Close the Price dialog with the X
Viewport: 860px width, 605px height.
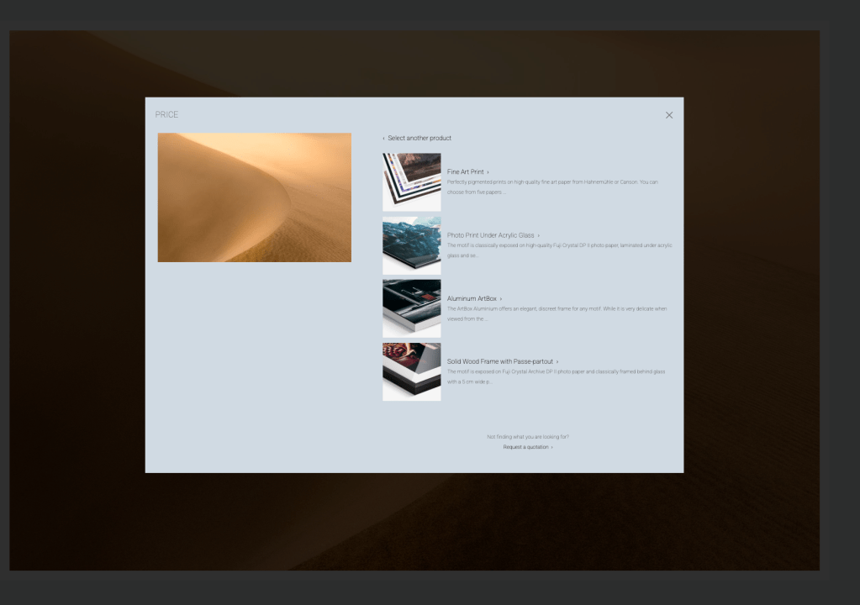(669, 115)
